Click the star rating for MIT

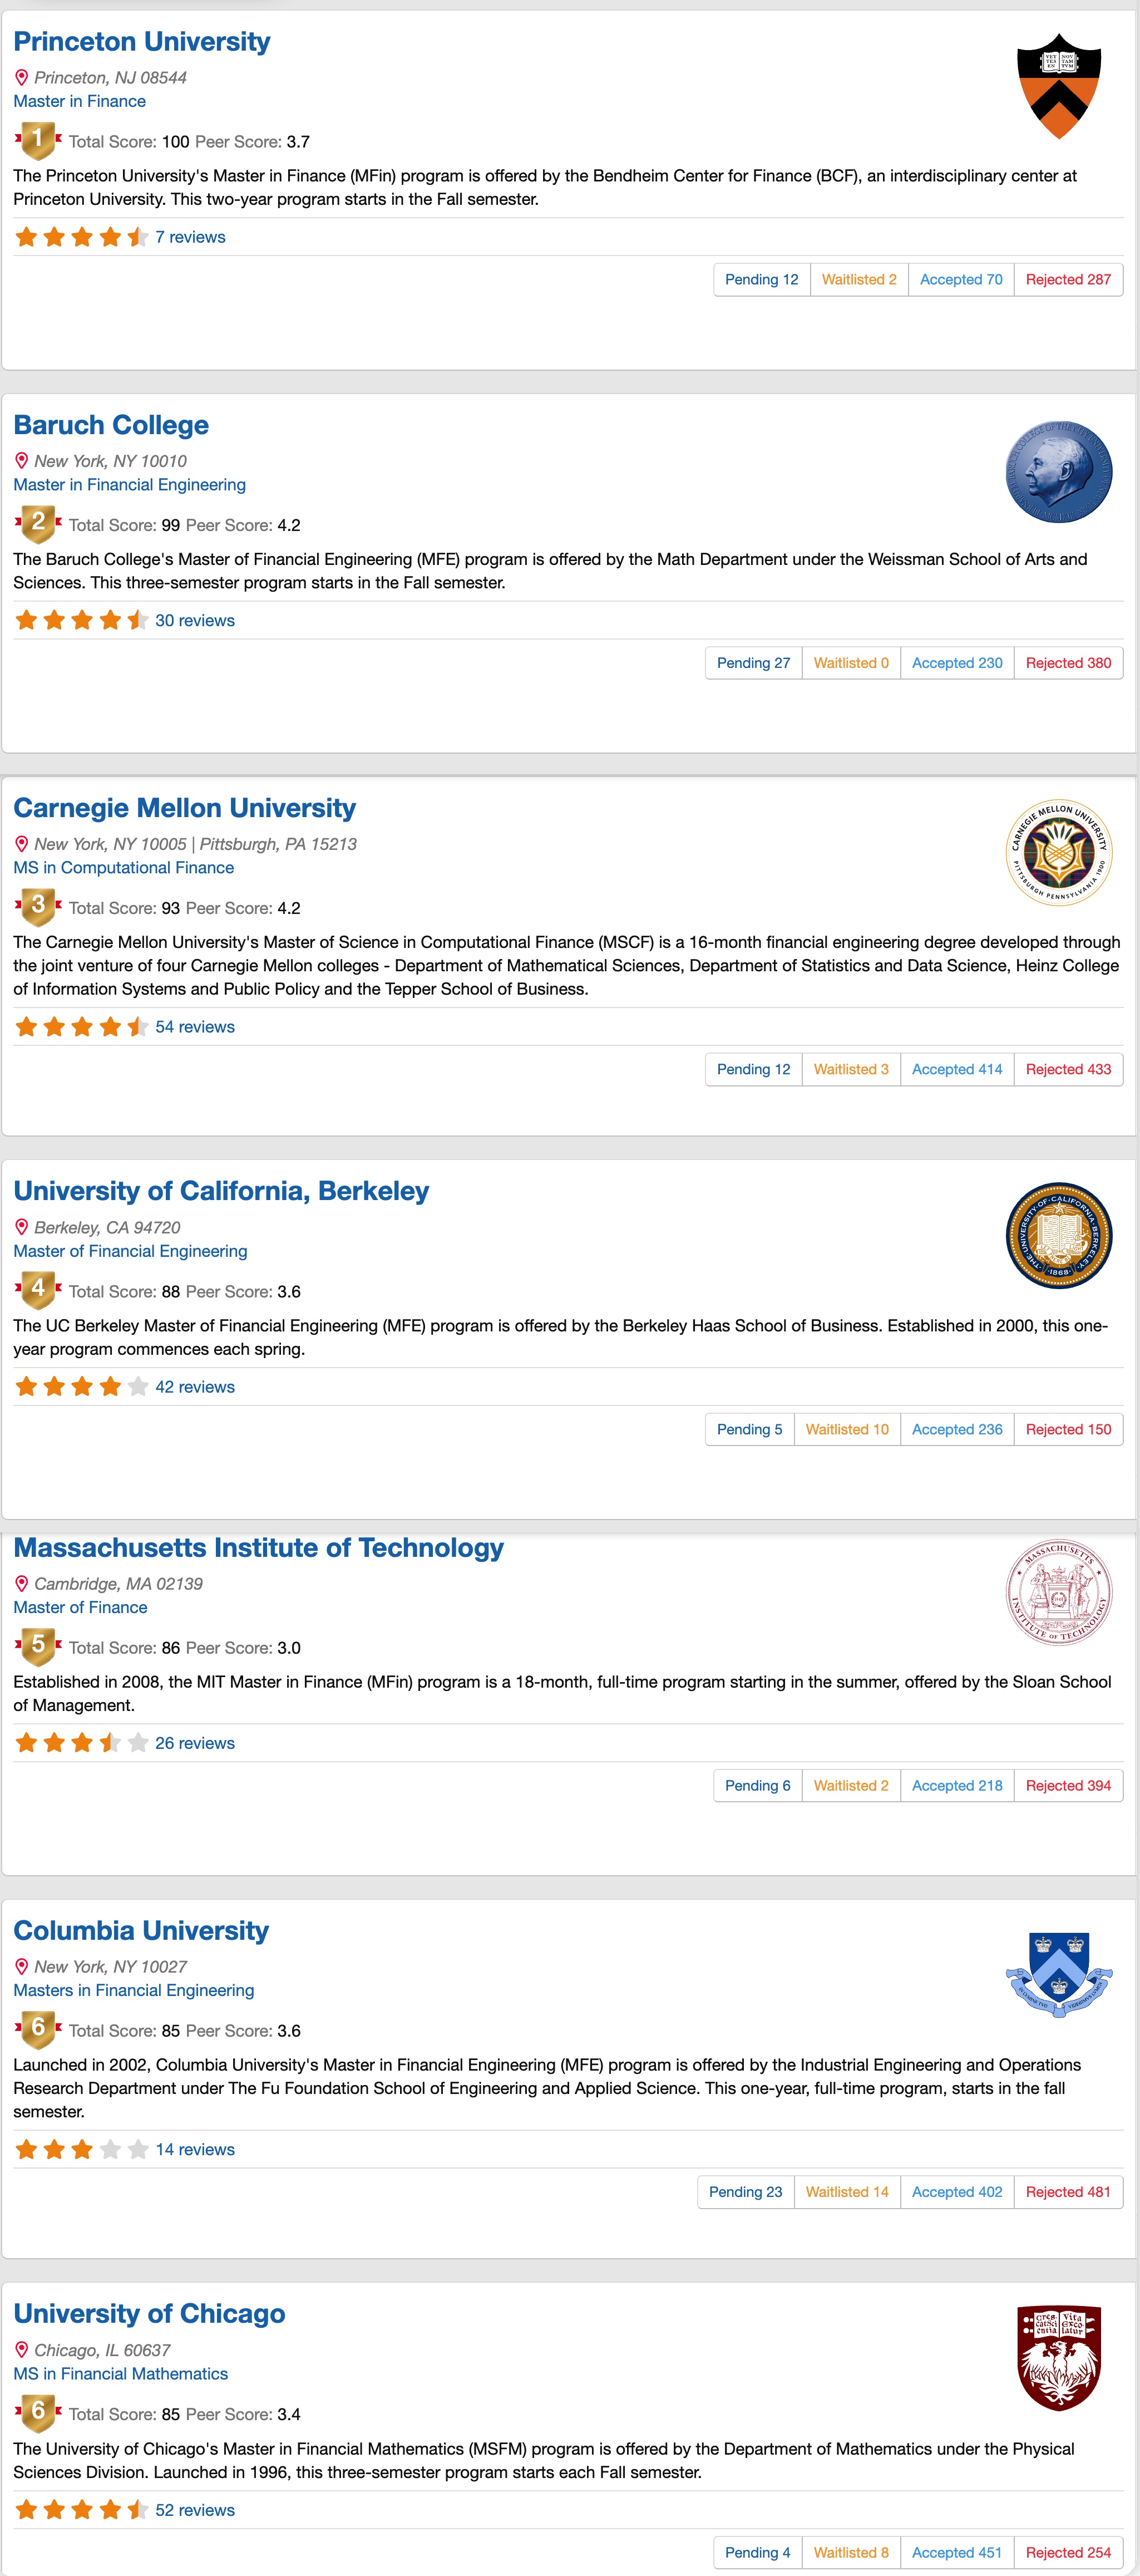coord(82,1743)
